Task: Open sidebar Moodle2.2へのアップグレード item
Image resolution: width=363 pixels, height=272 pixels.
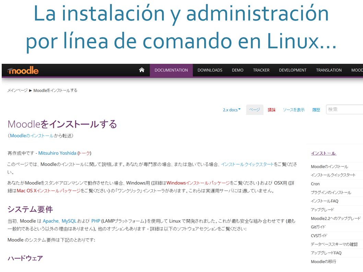Action: (336, 218)
